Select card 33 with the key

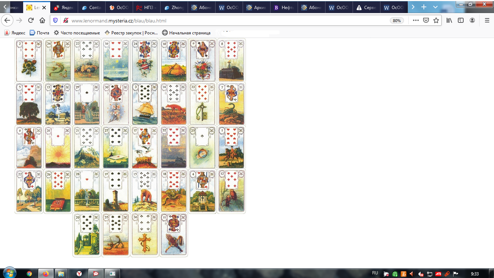[203, 104]
